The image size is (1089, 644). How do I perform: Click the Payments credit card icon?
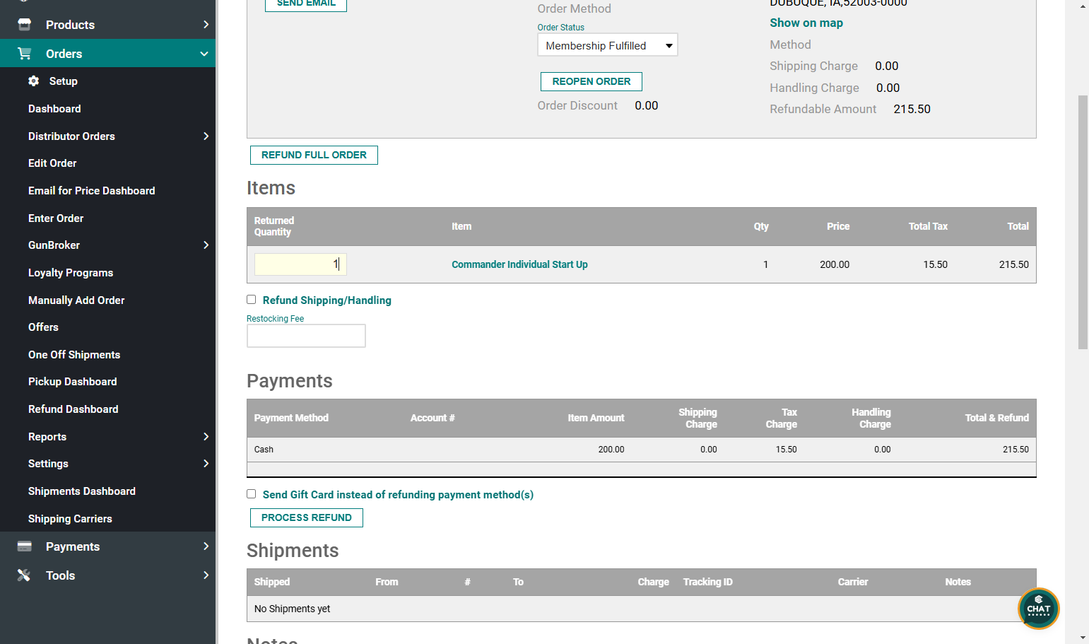click(x=25, y=546)
